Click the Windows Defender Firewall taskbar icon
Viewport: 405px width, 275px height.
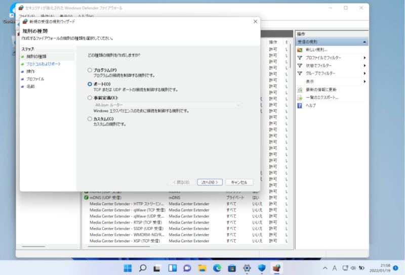[x=276, y=268]
